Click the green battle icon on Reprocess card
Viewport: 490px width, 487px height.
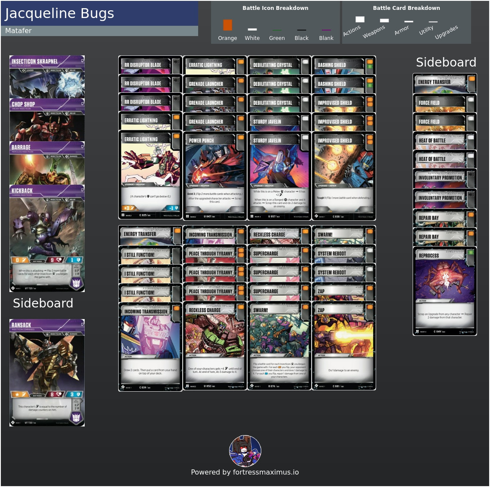[x=471, y=252]
